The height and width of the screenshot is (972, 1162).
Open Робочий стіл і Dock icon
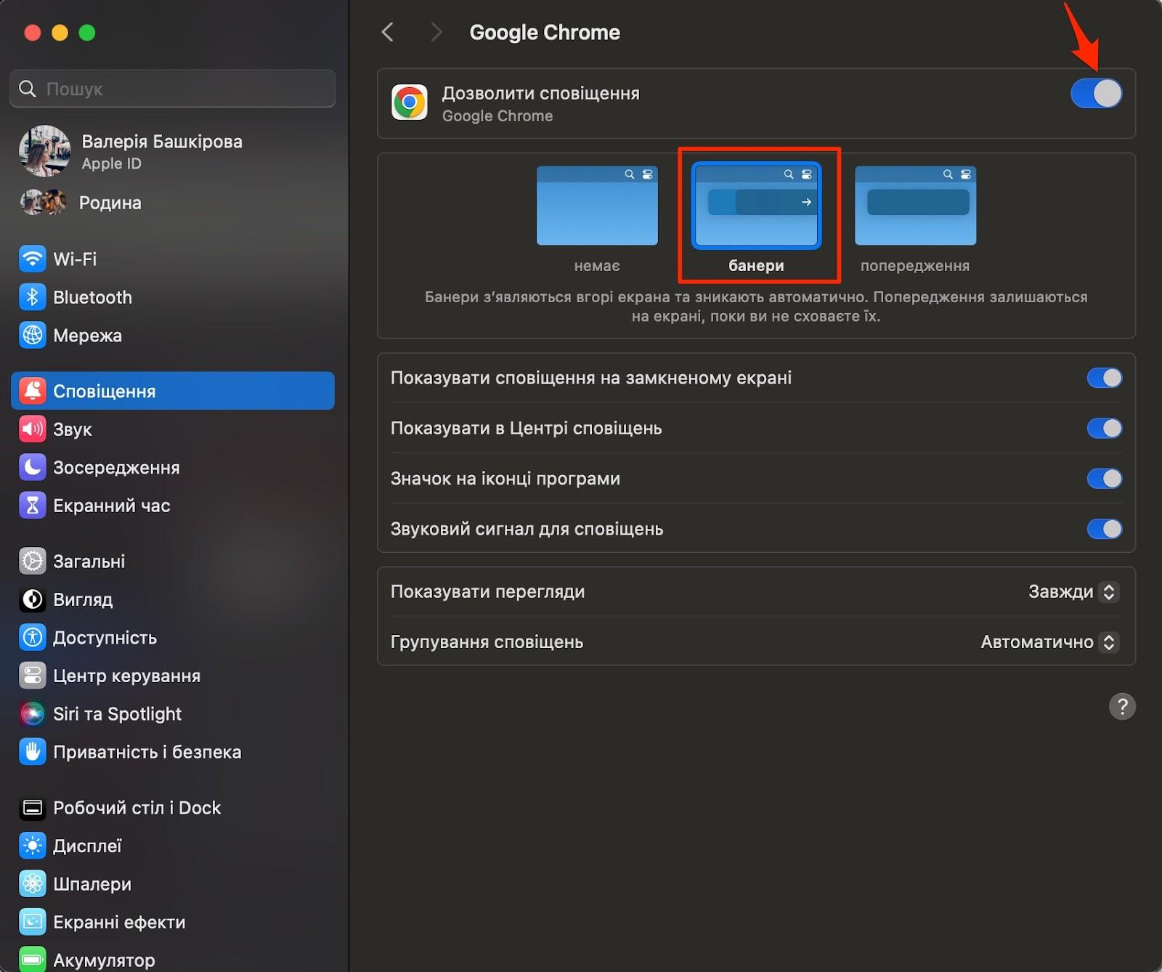click(x=32, y=808)
